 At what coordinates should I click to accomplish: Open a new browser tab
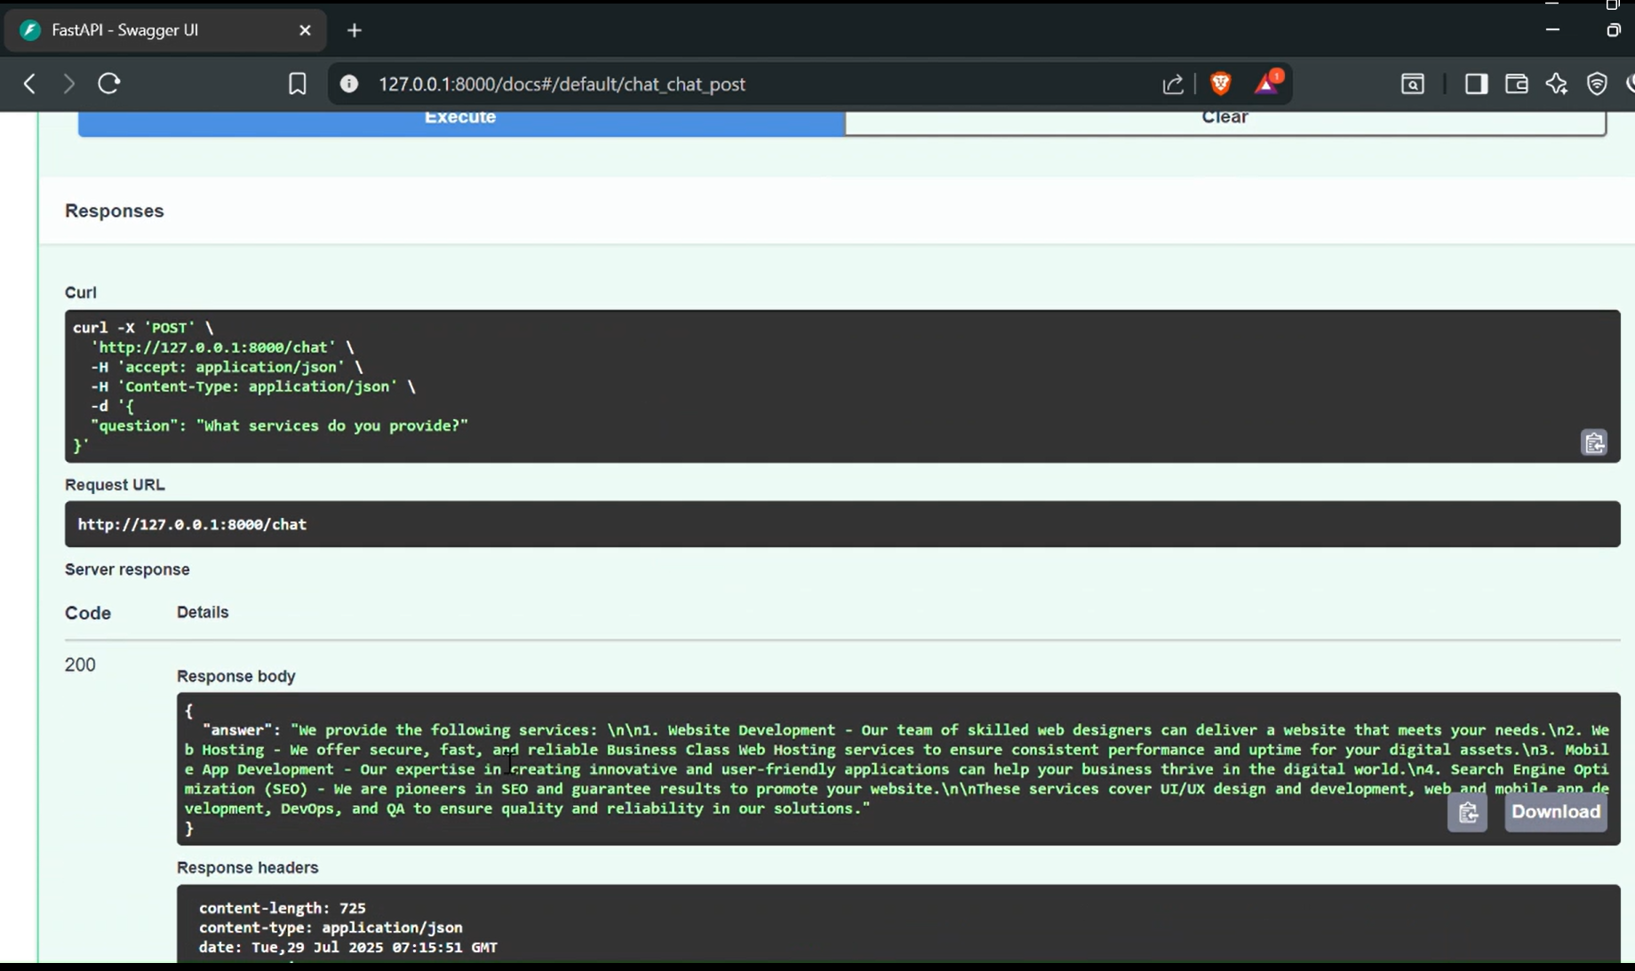355,30
